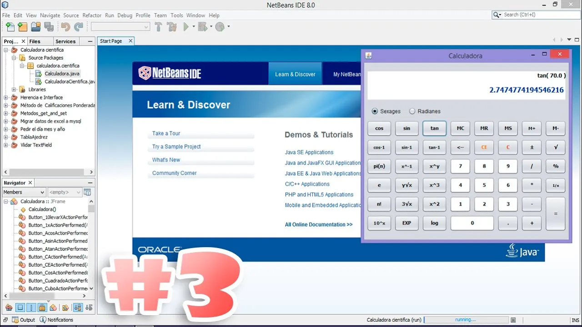The width and height of the screenshot is (582, 327).
Task: Minimize the Projects window group
Action: pyautogui.click(x=90, y=41)
